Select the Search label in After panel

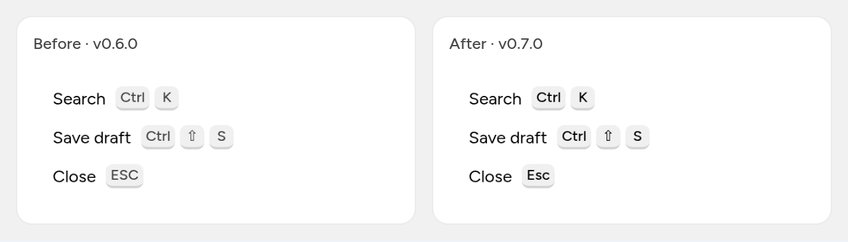click(495, 99)
